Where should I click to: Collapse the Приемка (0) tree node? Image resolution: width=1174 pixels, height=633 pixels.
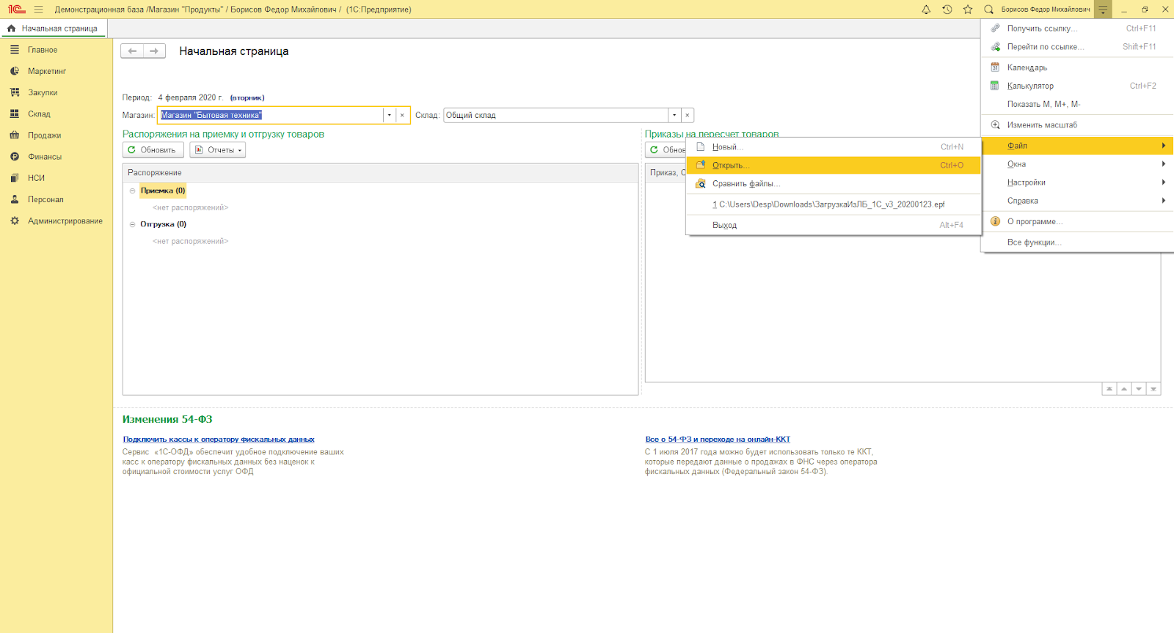(133, 190)
